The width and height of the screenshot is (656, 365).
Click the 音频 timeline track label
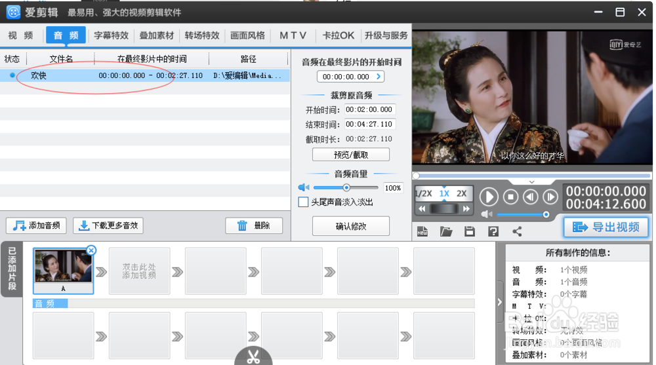(50, 303)
